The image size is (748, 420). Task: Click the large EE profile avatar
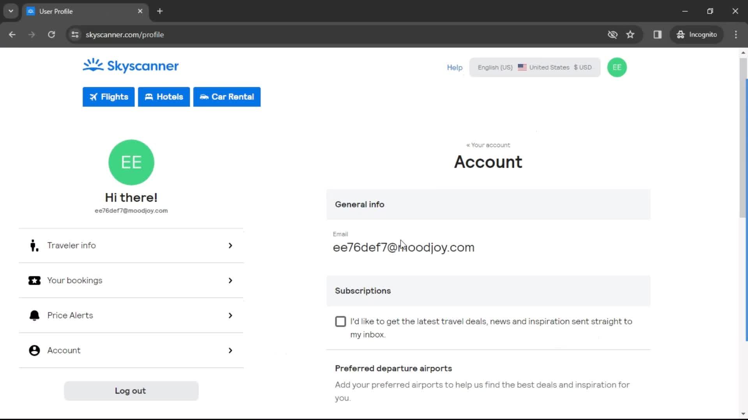131,162
